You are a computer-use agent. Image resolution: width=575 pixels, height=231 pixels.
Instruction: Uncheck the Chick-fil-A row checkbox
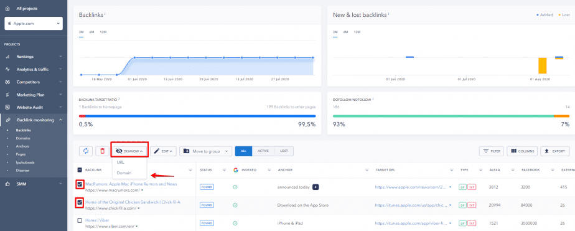[x=80, y=202]
